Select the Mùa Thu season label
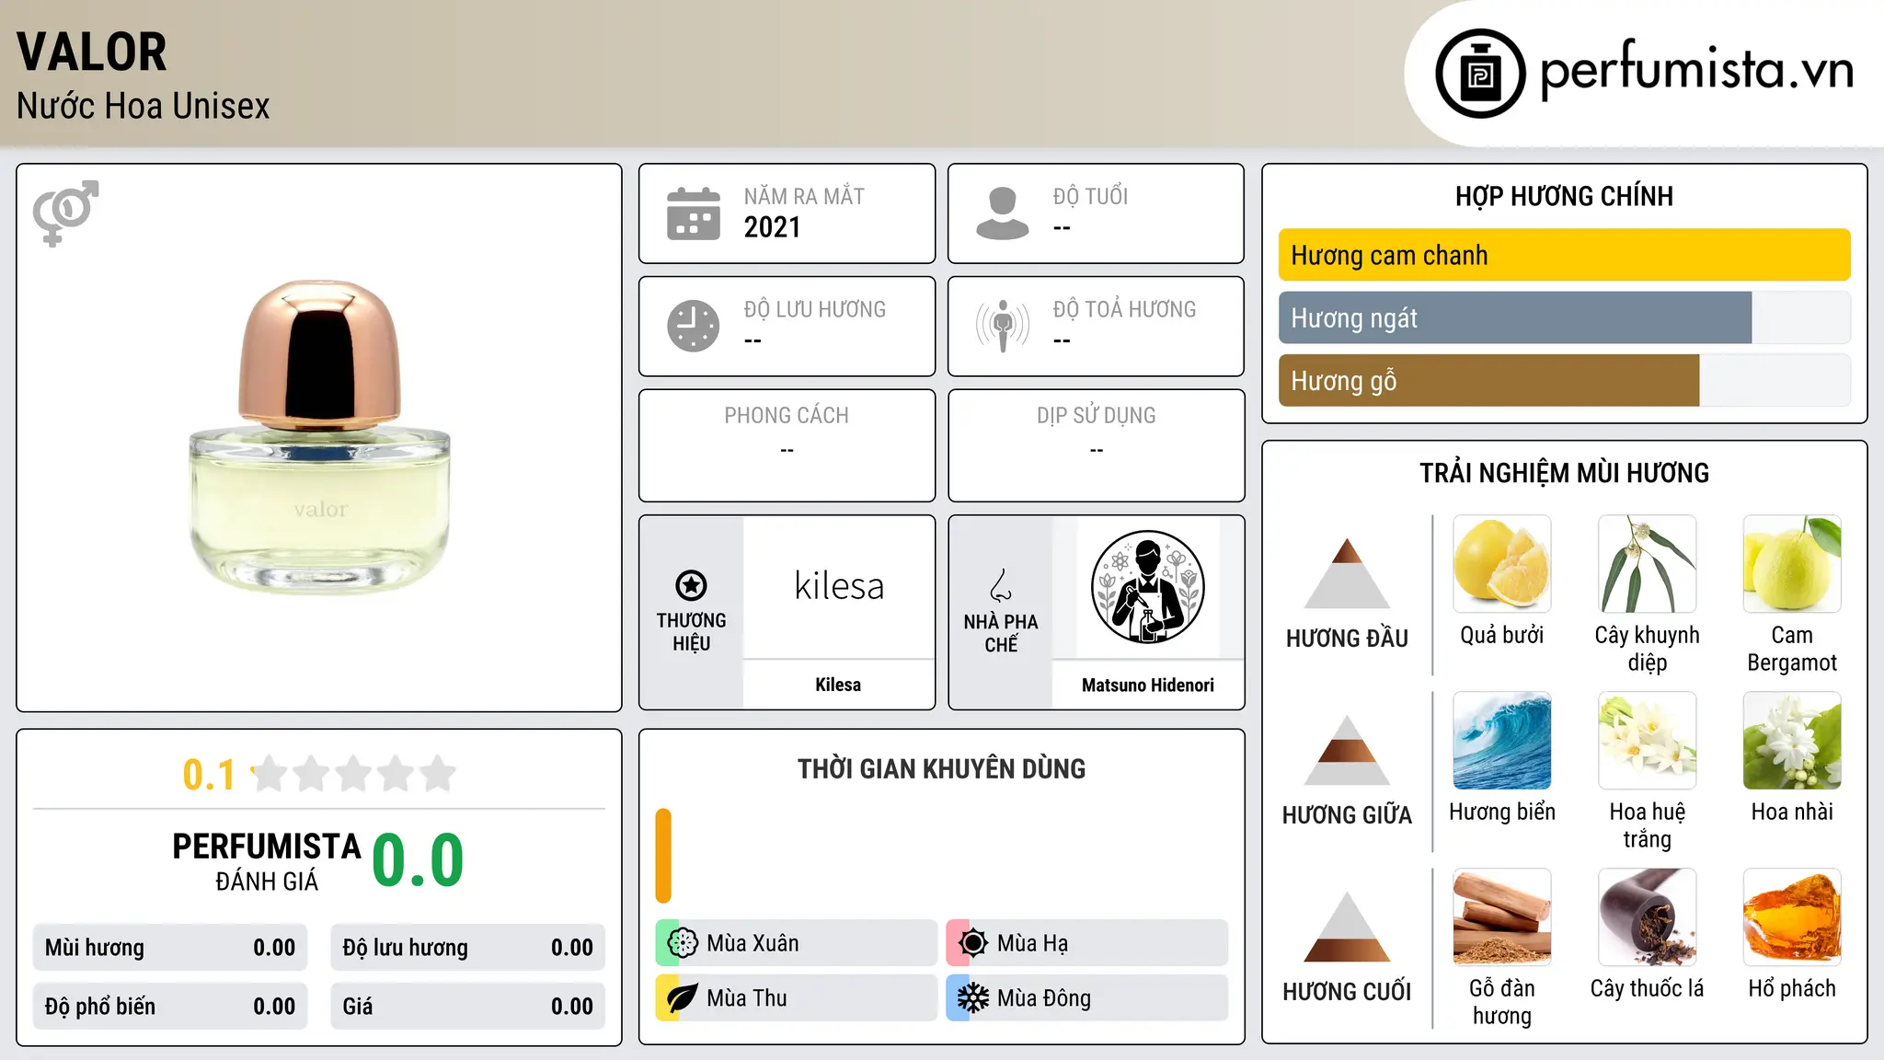The image size is (1884, 1060). pos(747,998)
